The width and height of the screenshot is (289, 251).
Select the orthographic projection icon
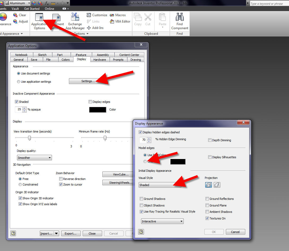(208, 185)
